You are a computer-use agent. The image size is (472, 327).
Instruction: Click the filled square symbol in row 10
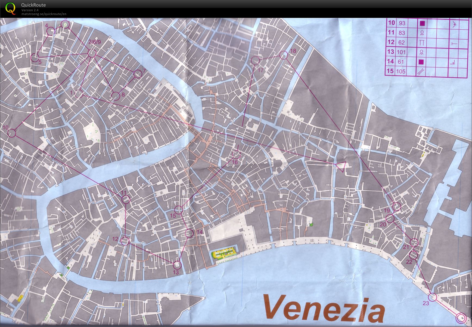[x=422, y=23]
